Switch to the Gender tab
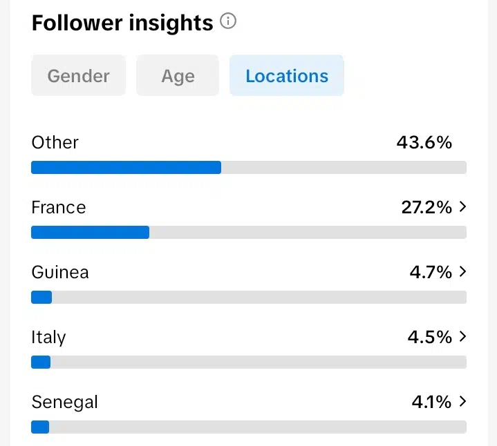This screenshot has width=497, height=446. coord(78,76)
